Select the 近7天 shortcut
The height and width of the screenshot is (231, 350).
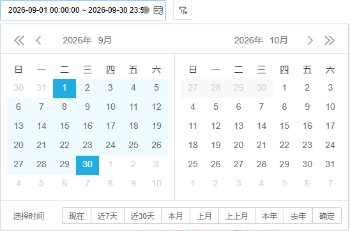tap(107, 216)
